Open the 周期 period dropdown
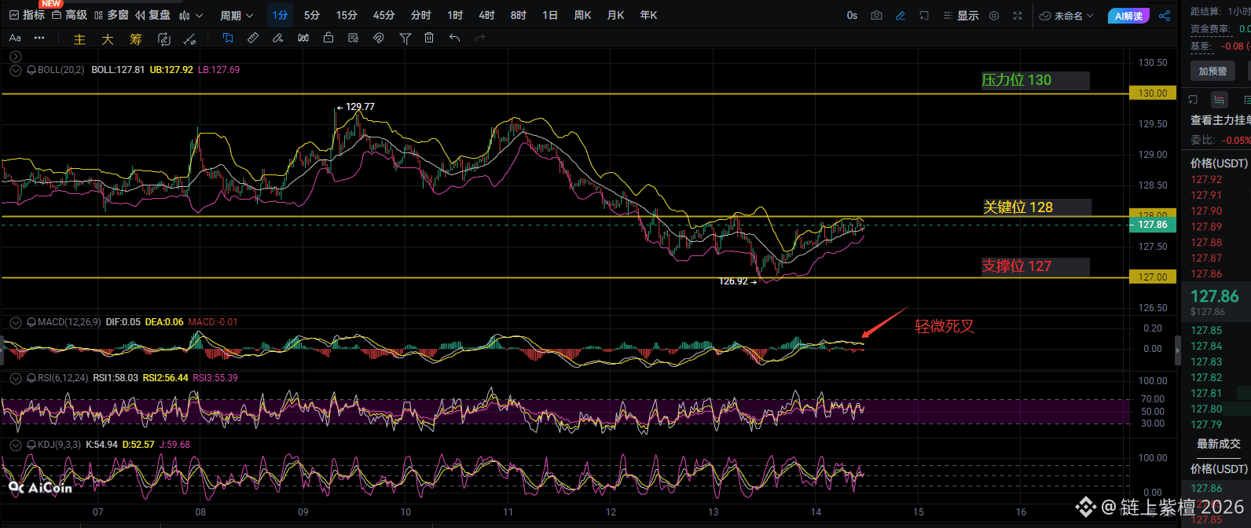 tap(237, 16)
